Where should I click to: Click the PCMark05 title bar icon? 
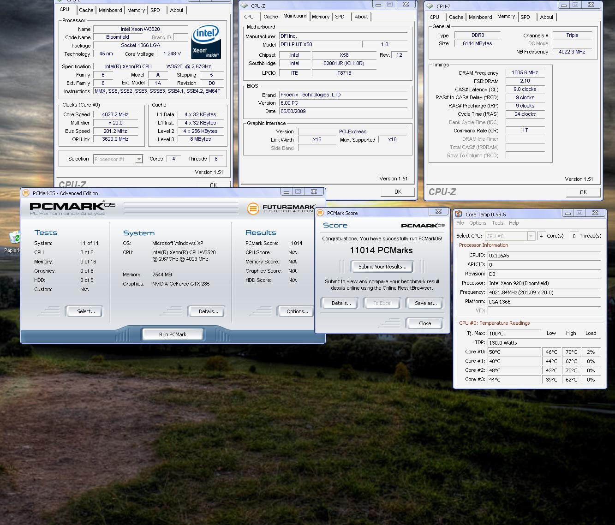coord(26,193)
